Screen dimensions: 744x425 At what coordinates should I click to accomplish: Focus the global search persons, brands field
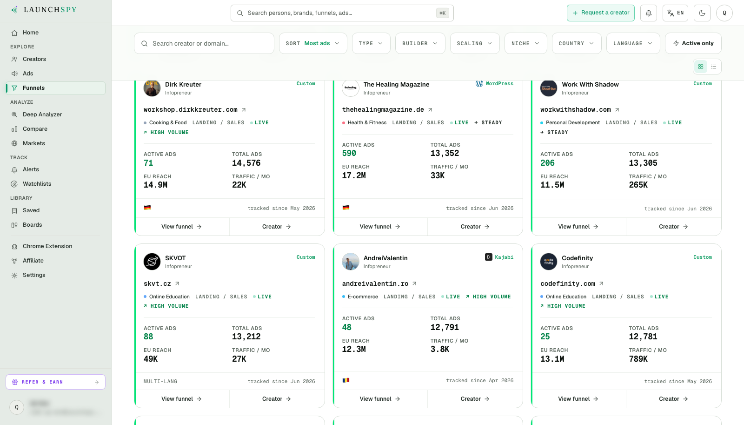[x=342, y=13]
